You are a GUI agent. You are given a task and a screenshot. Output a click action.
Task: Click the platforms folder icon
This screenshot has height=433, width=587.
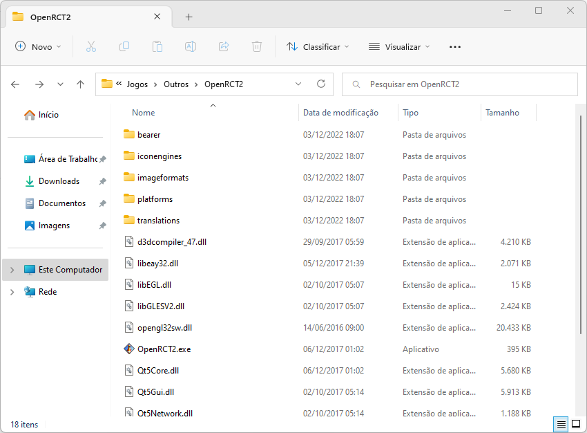[x=128, y=199]
